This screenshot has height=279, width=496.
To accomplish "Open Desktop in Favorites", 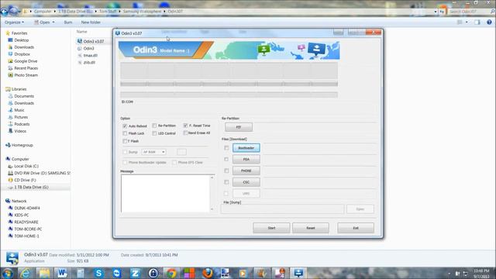I will pos(19,40).
